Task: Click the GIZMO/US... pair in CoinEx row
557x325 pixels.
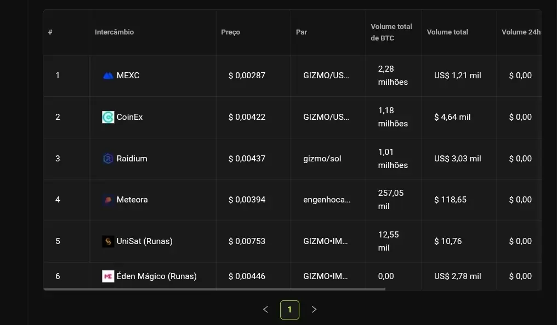Action: [326, 117]
